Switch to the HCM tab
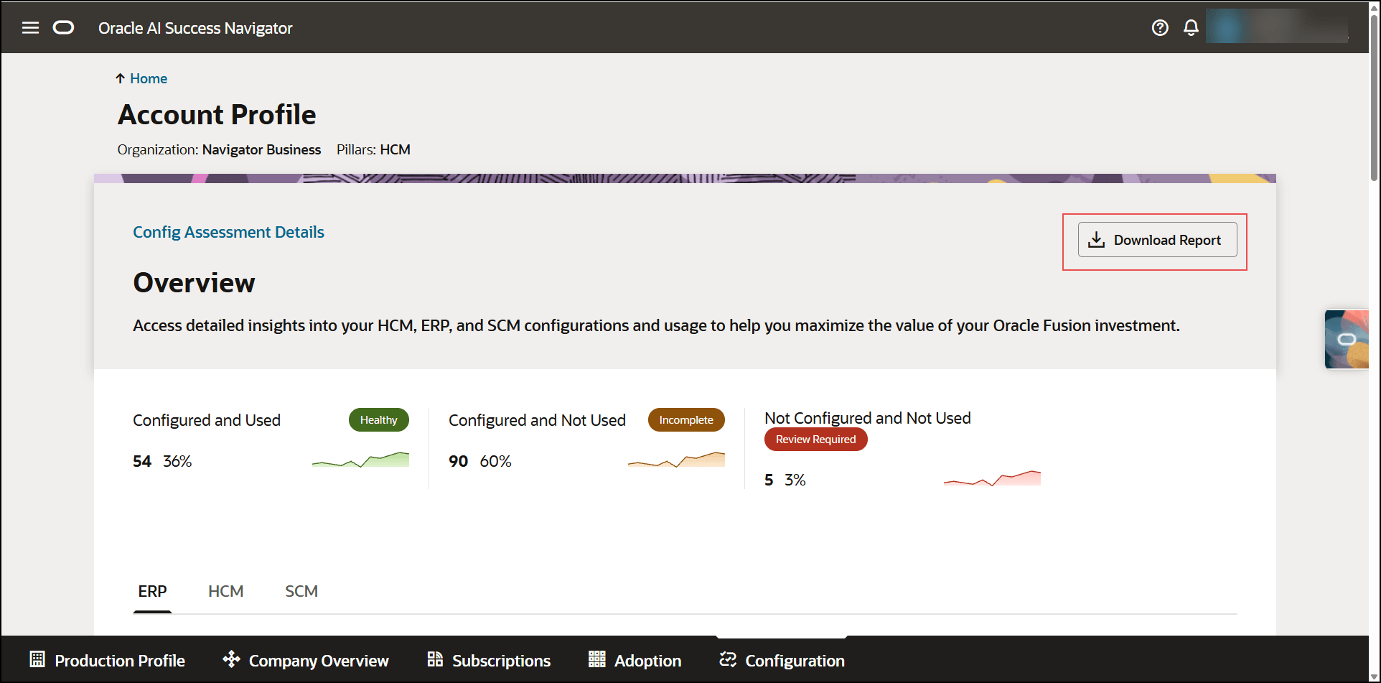Viewport: 1381px width, 683px height. tap(226, 592)
